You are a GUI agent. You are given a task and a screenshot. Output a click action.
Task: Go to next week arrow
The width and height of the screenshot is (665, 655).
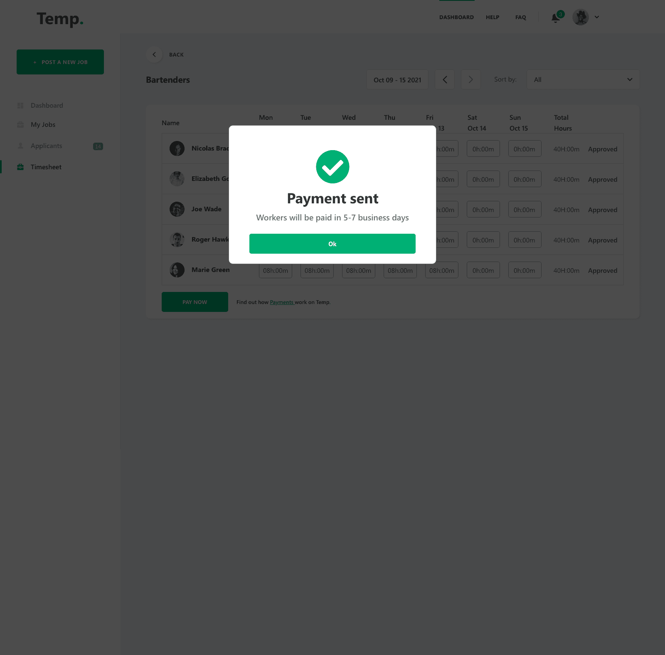point(471,79)
